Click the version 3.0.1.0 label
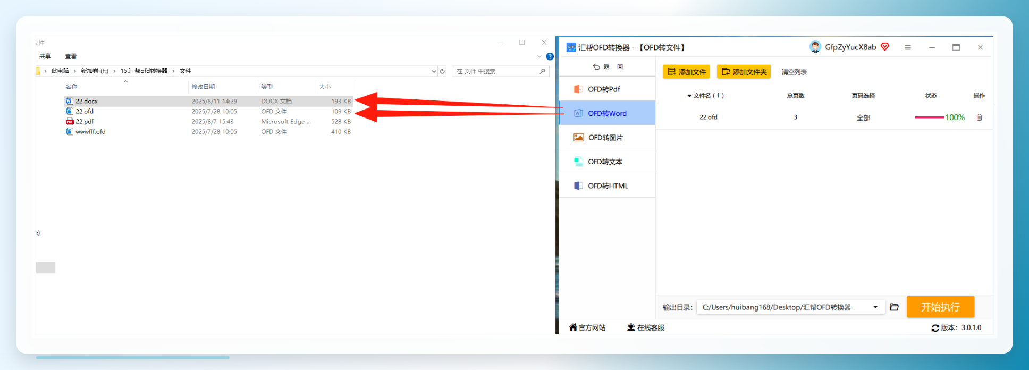Viewport: 1029px width, 370px height. coord(961,327)
